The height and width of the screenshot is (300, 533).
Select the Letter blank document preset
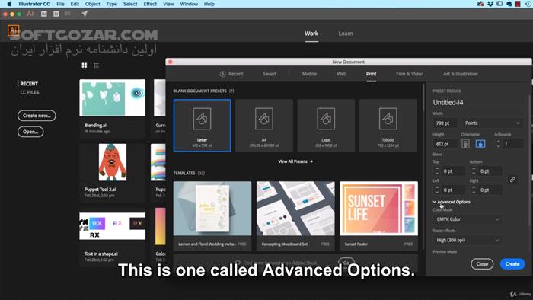click(x=202, y=126)
